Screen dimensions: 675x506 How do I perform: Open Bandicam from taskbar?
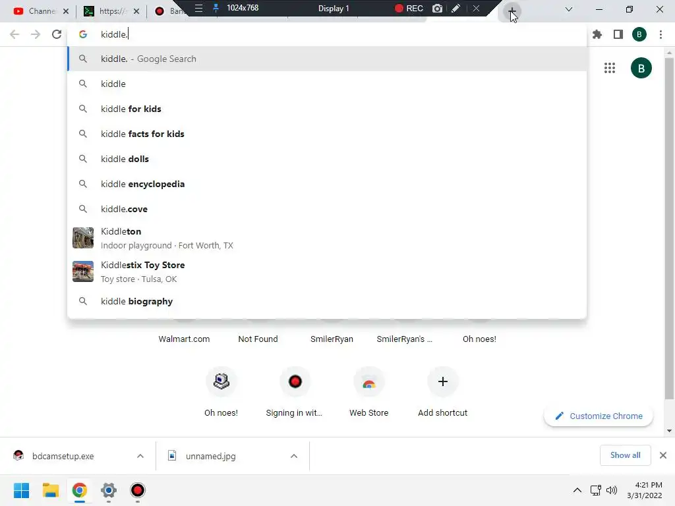coord(138,490)
